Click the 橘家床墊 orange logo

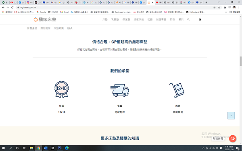tap(45, 19)
